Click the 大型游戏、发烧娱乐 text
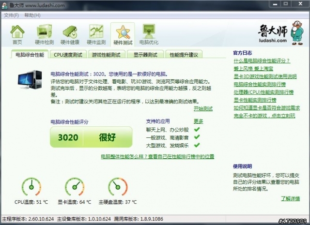Screen dimensions: 310x225 (167, 146)
